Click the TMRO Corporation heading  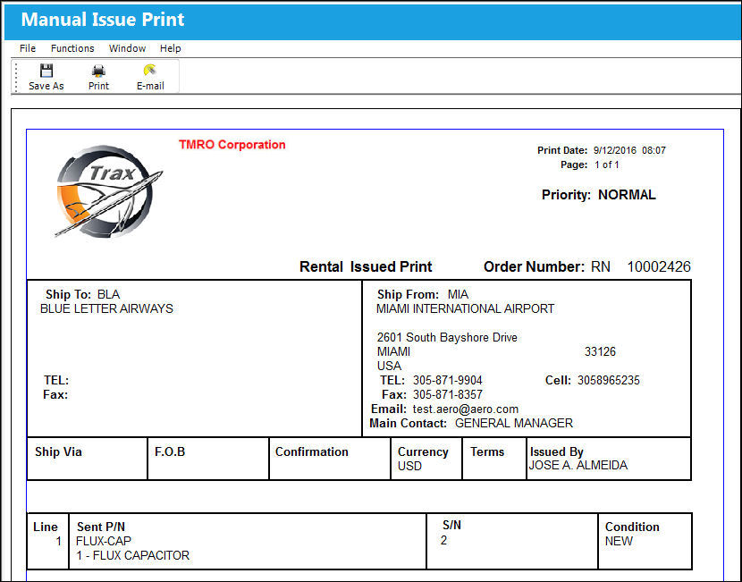click(x=232, y=145)
